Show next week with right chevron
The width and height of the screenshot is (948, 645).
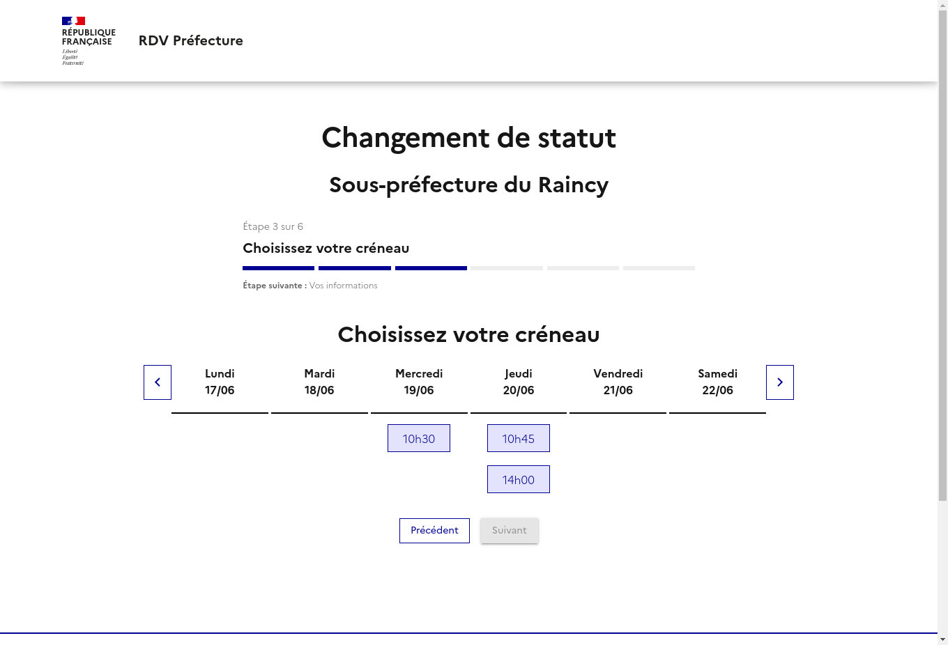pyautogui.click(x=780, y=382)
